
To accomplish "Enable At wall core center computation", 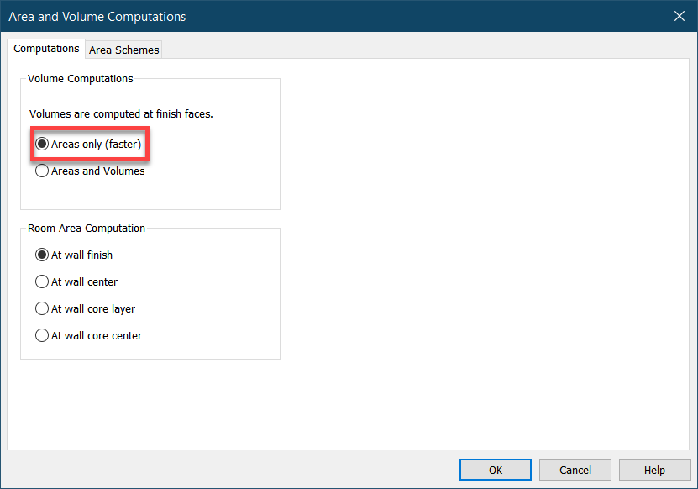I will pyautogui.click(x=42, y=335).
